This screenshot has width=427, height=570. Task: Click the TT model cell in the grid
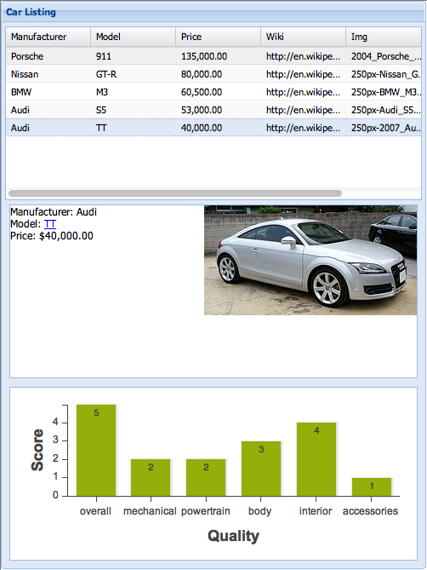pyautogui.click(x=134, y=128)
